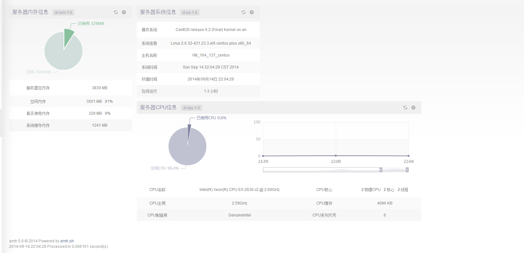524x253 pixels.
Task: Click right handle of CPU chart range slider
Action: click(x=407, y=170)
